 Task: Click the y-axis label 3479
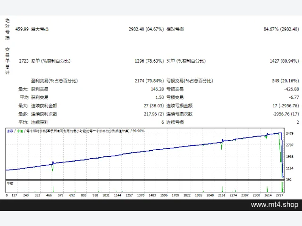(x=290, y=133)
